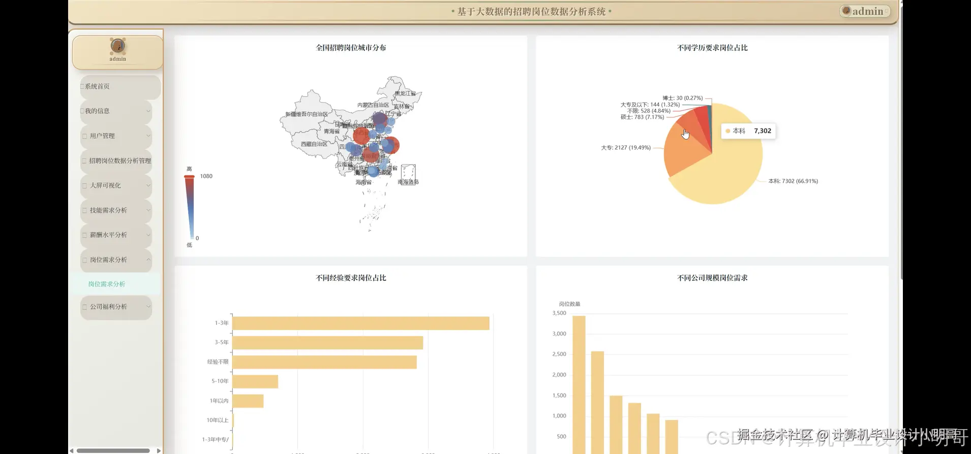The height and width of the screenshot is (454, 971).
Task: Click the header avatar icon beside admin
Action: 846,11
